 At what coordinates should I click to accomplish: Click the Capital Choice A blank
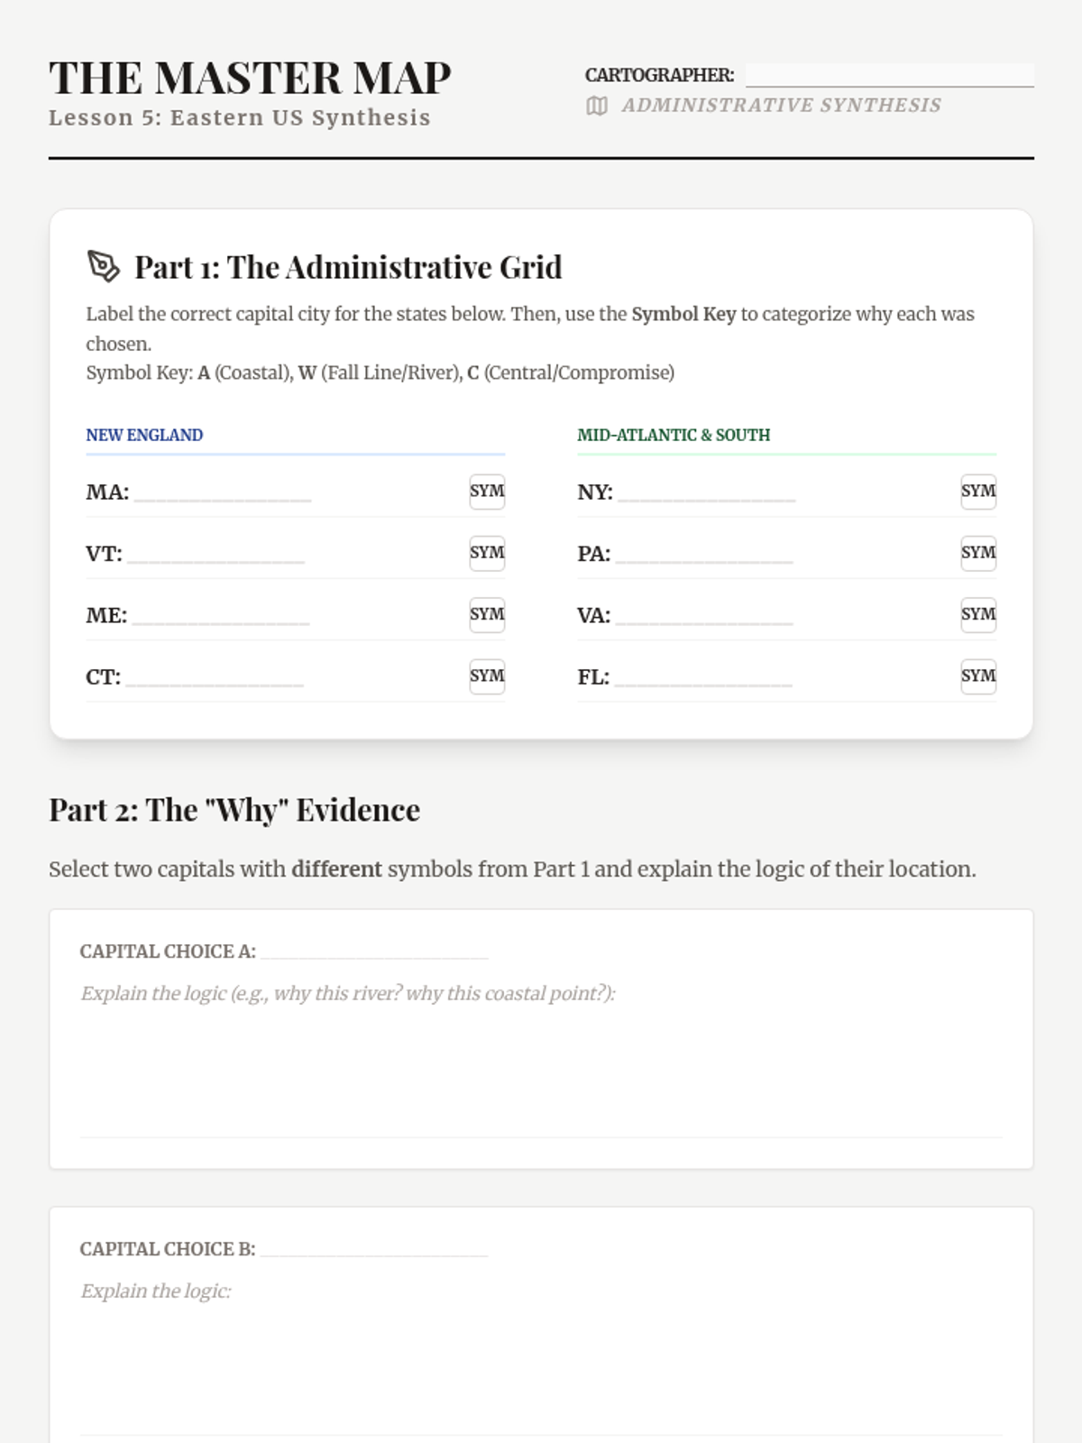374,951
